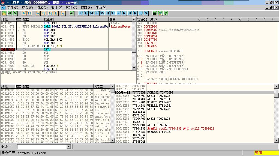Open the Memory map via M button

click(91, 13)
